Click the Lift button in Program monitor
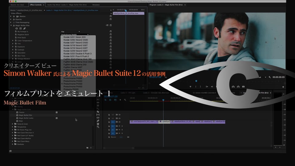295x166 pixels. point(233,87)
